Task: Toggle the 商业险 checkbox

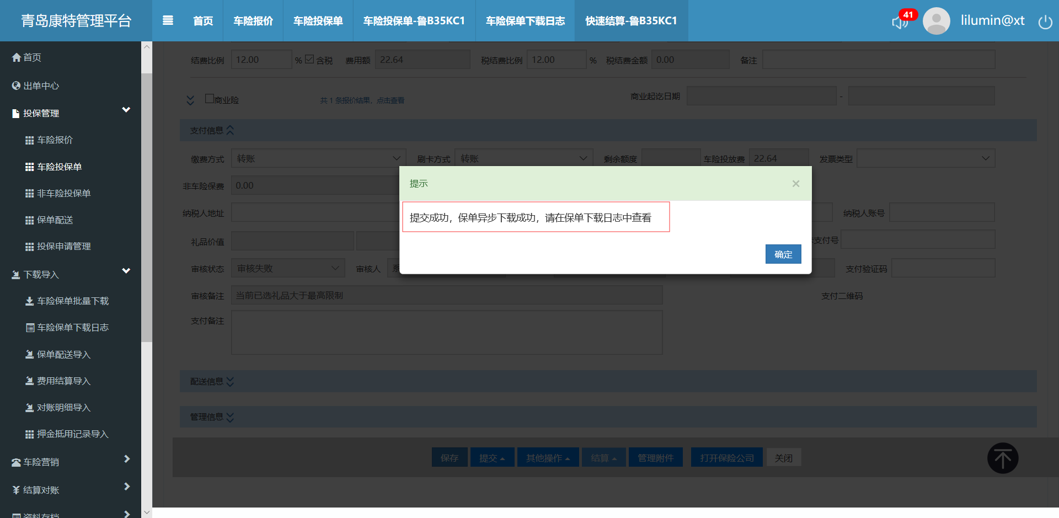Action: (210, 98)
